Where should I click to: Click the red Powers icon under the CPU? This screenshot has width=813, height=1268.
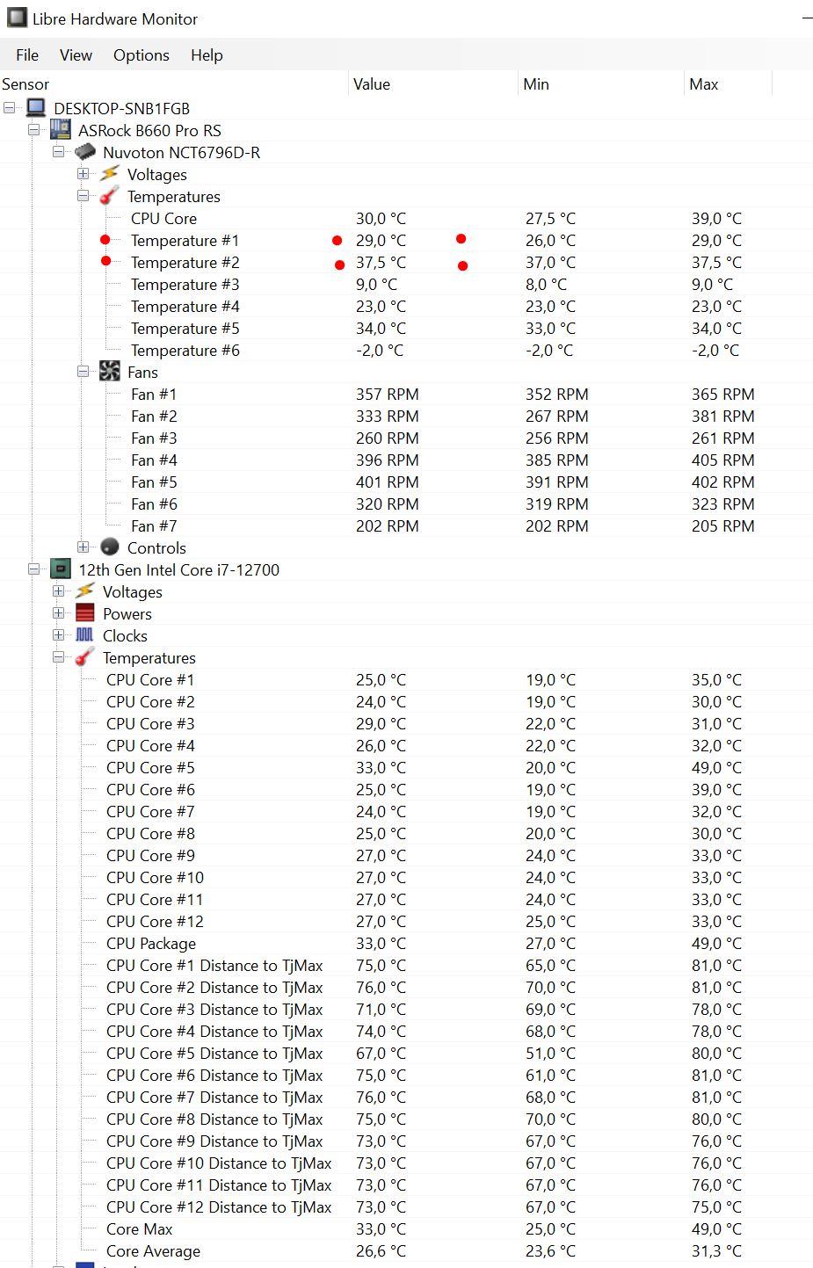85,613
